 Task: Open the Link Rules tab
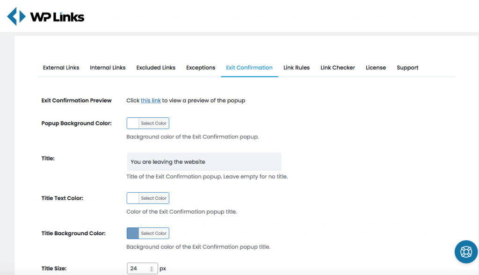tap(296, 67)
